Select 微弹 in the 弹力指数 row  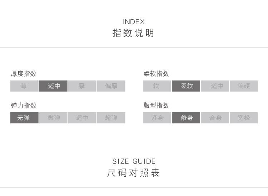[53, 118]
